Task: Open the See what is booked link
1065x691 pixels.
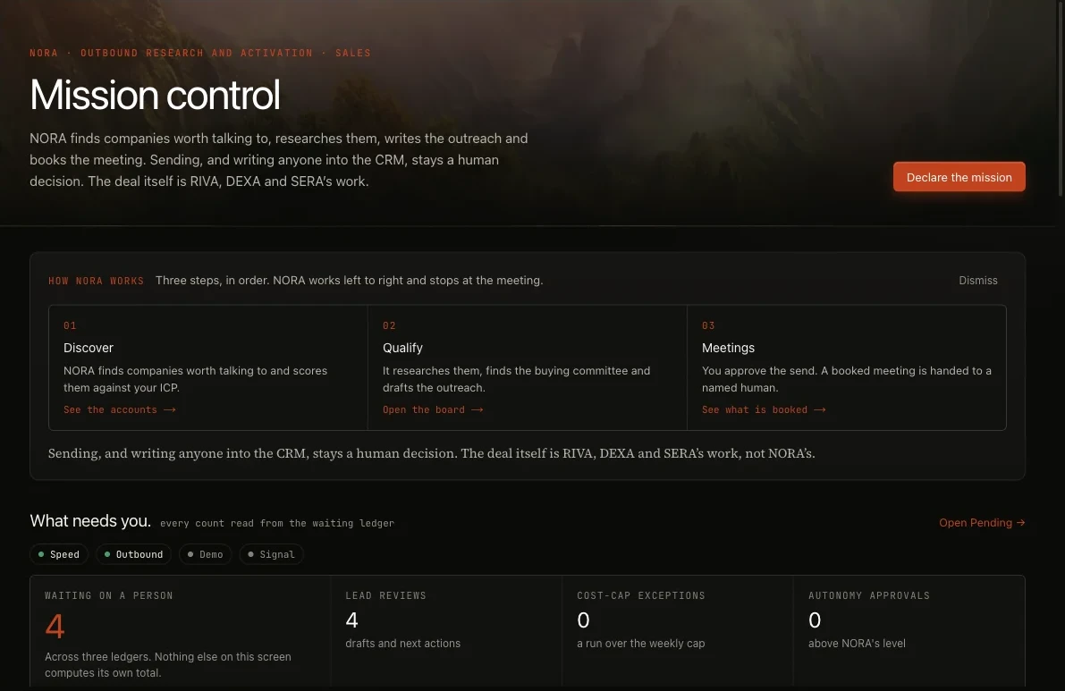Action: tap(764, 409)
